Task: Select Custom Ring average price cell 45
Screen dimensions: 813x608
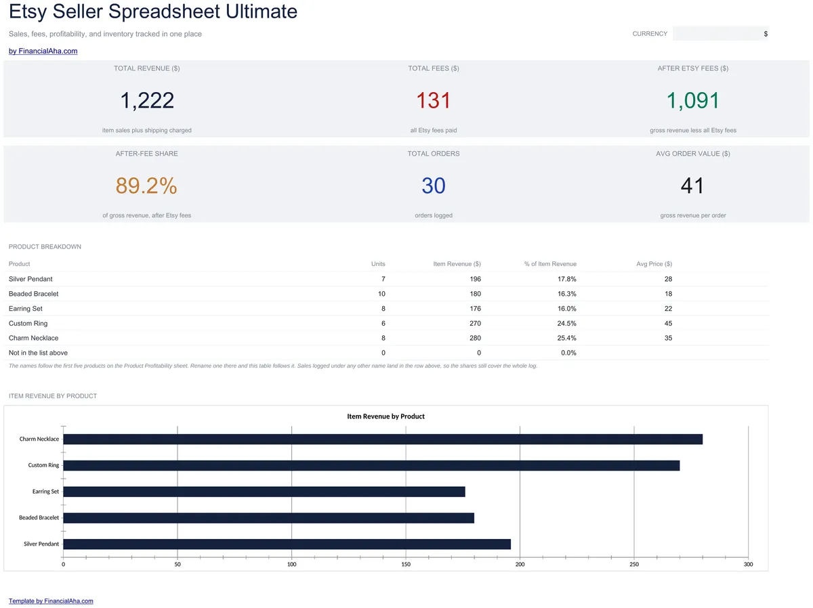Action: pyautogui.click(x=668, y=324)
